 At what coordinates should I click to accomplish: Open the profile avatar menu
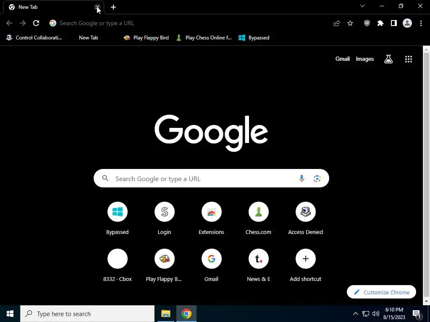pyautogui.click(x=407, y=23)
